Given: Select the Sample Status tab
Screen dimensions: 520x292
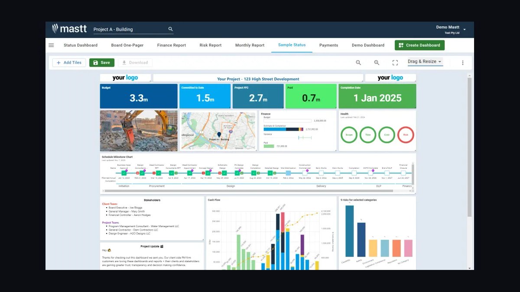Looking at the screenshot, I should [x=292, y=45].
